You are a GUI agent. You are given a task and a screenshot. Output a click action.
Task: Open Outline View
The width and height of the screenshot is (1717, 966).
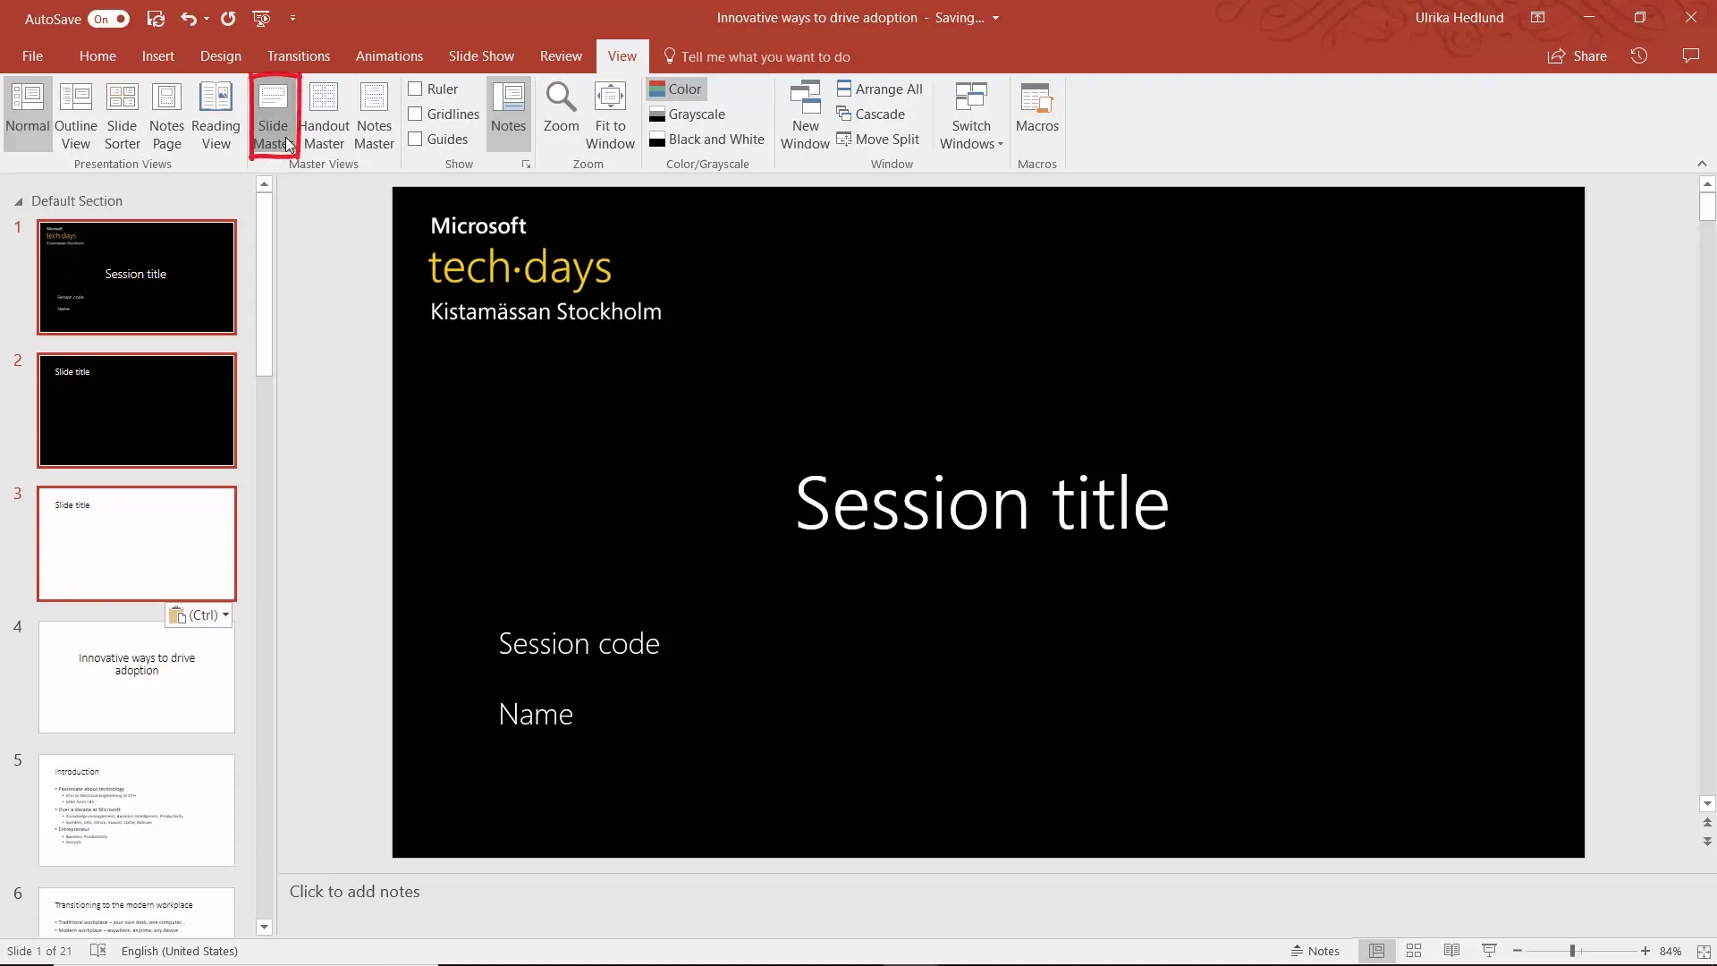(x=76, y=114)
